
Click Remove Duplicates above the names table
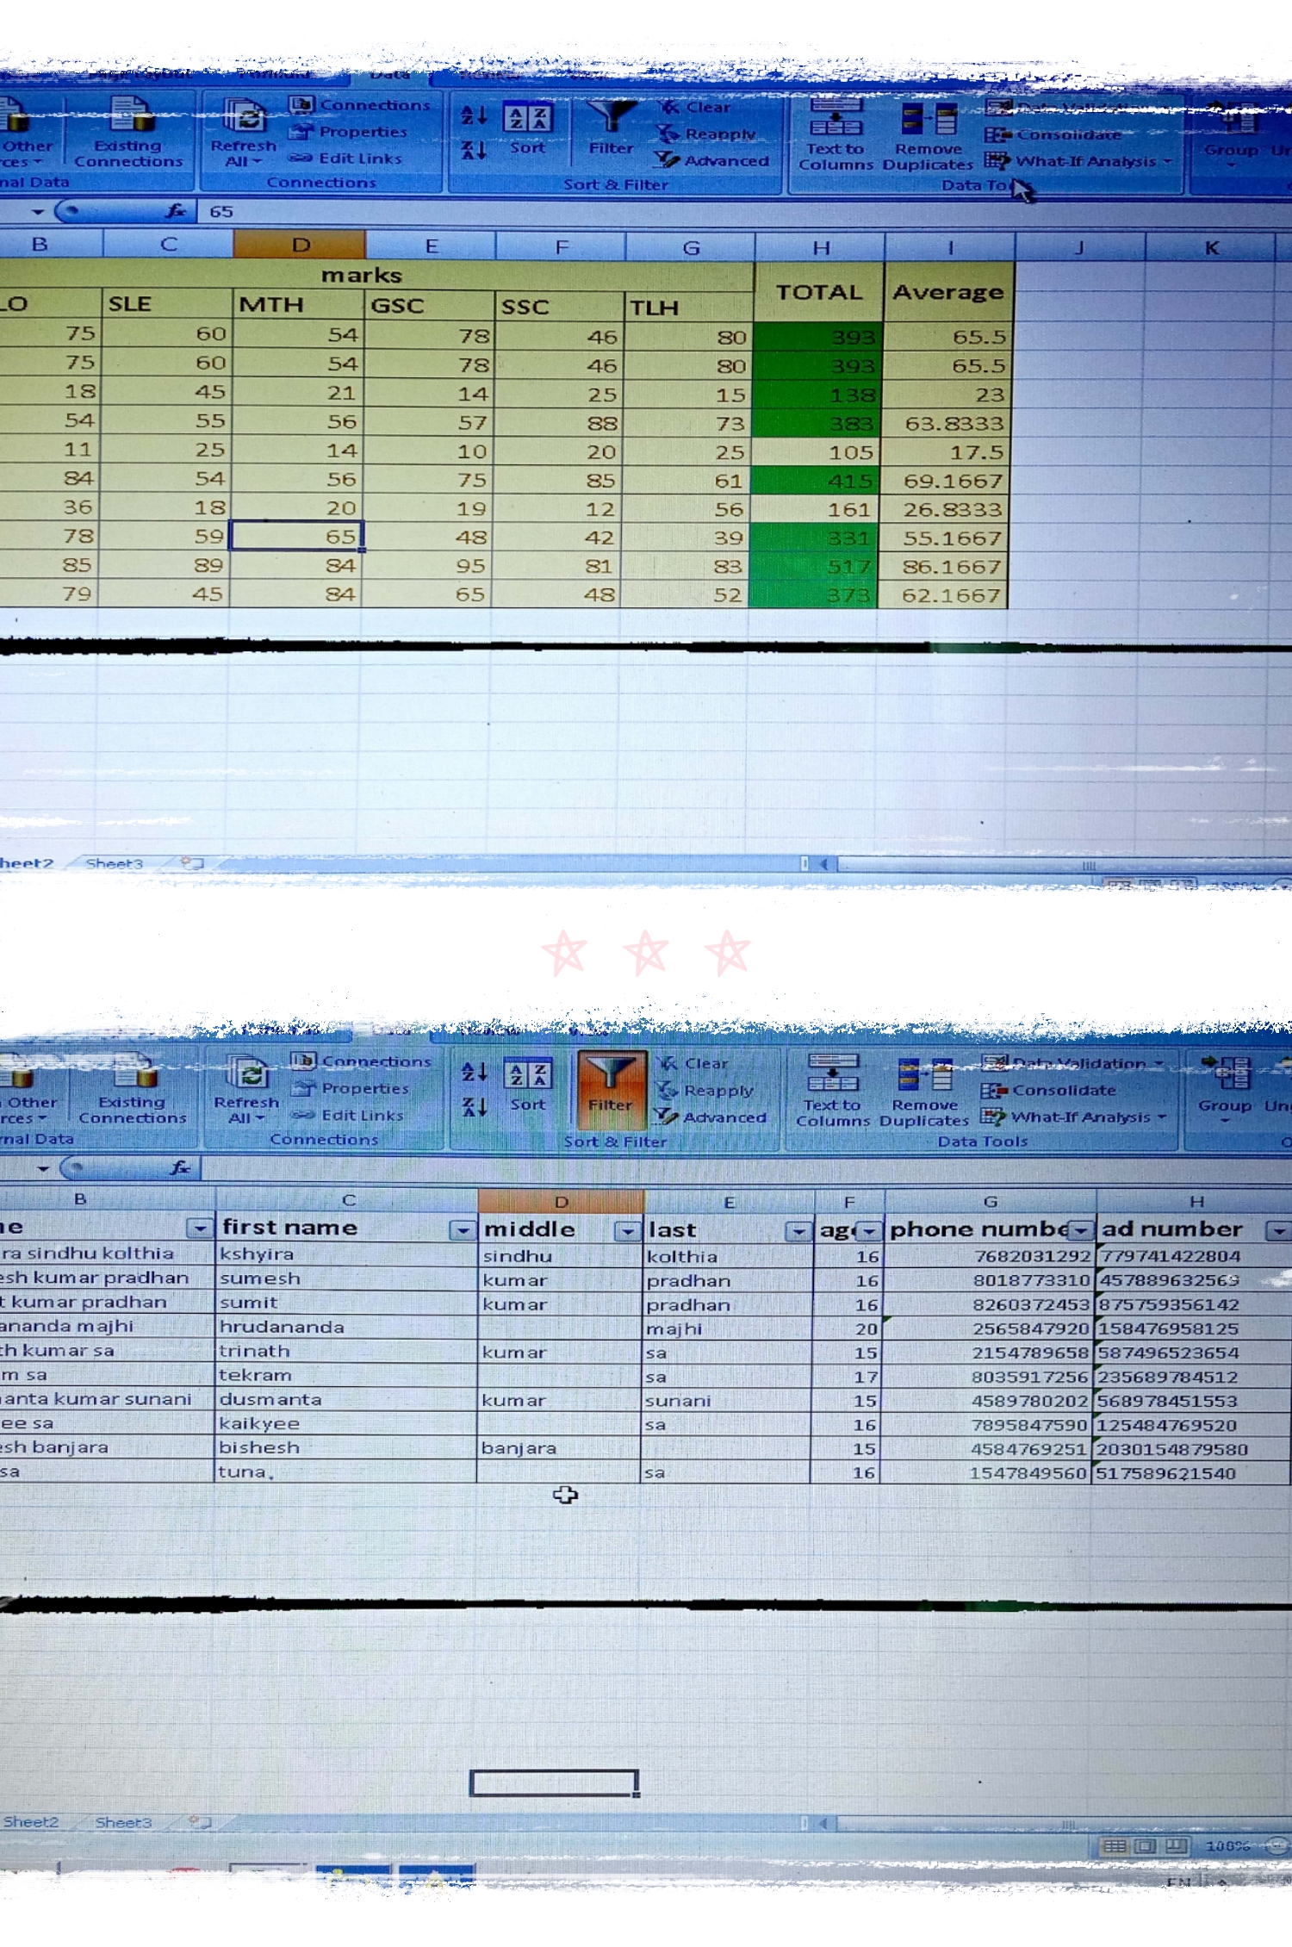pyautogui.click(x=924, y=1092)
